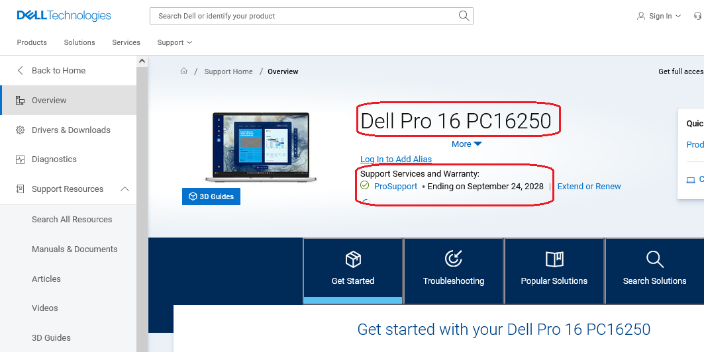Image resolution: width=704 pixels, height=352 pixels.
Task: Click the search magnifier icon
Action: [464, 16]
